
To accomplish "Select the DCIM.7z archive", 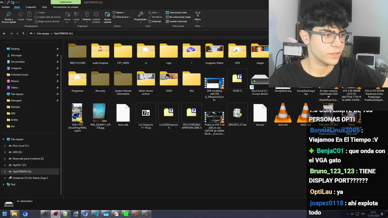I will coord(237,81).
